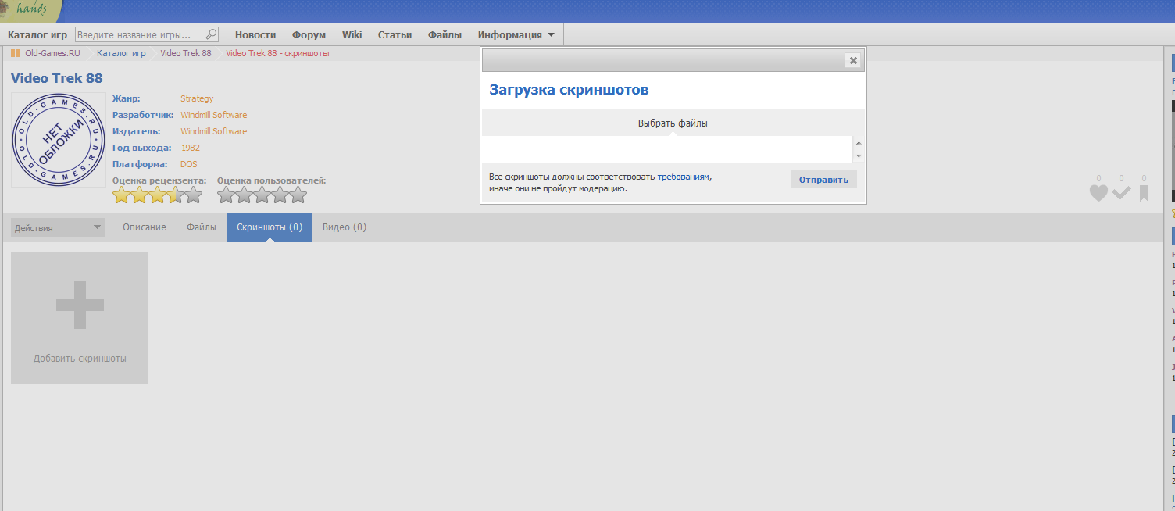This screenshot has width=1175, height=511.
Task: Open the Форум menu item
Action: click(309, 34)
